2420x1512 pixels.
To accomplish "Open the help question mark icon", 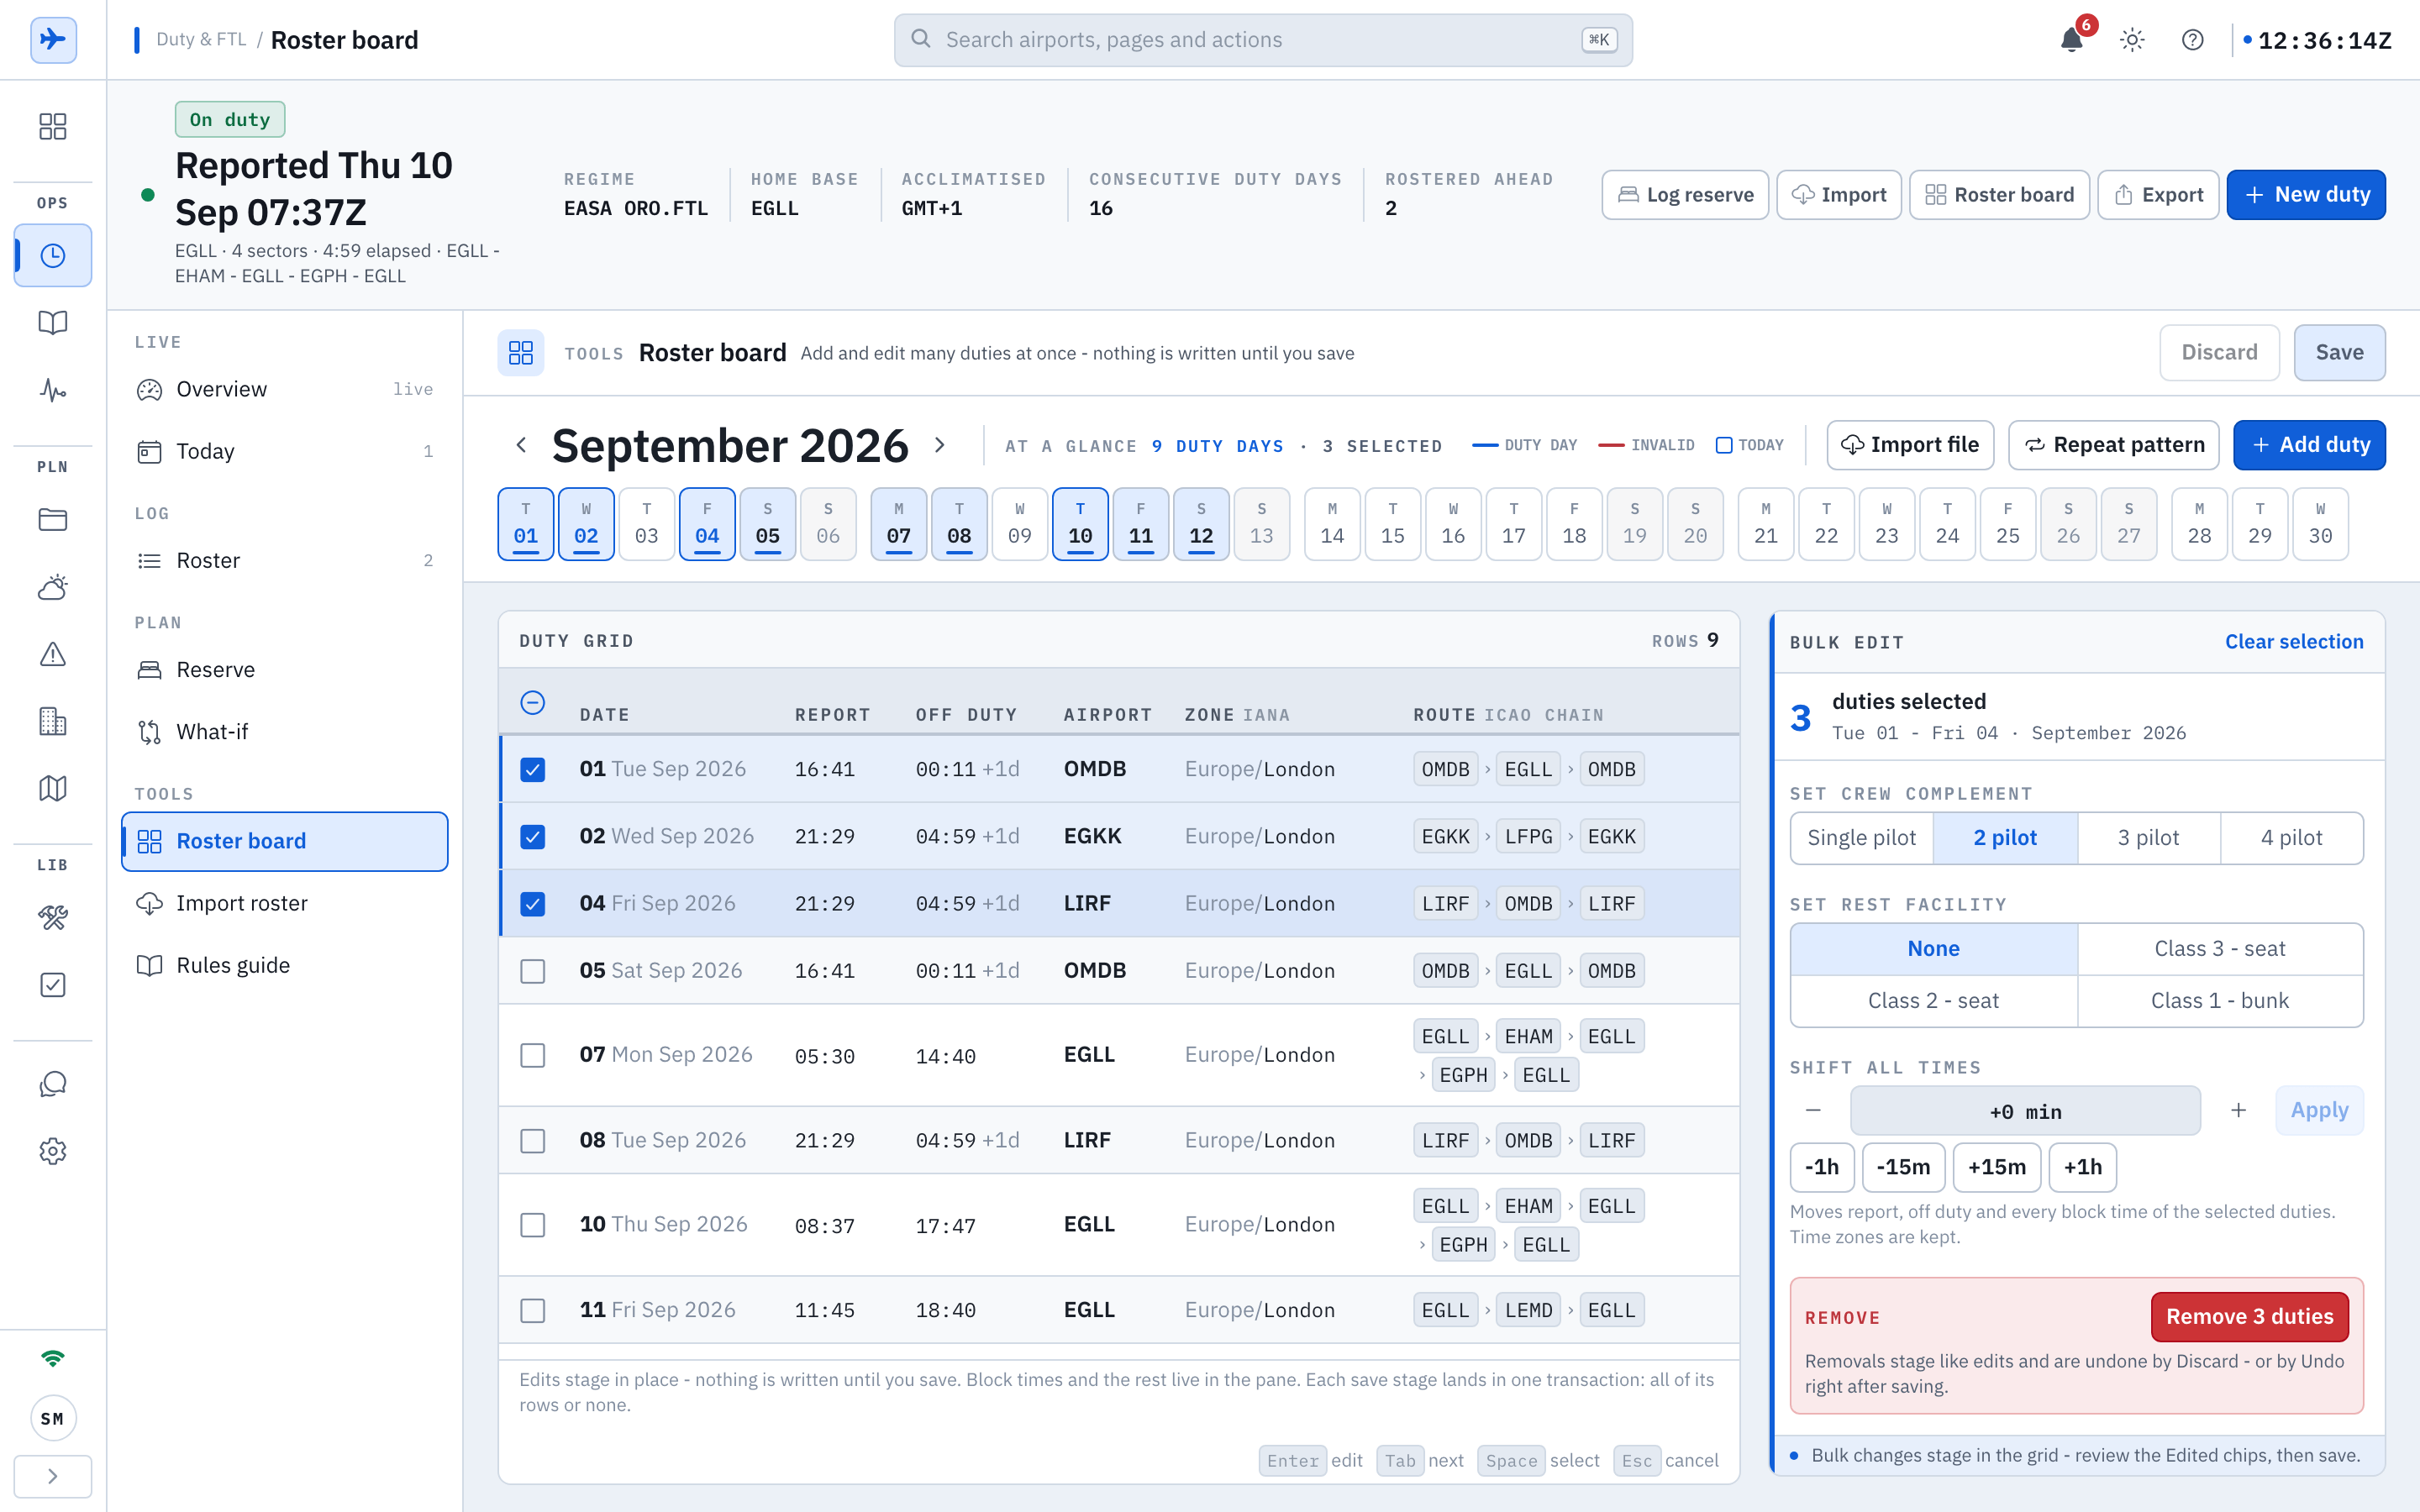I will pyautogui.click(x=2192, y=40).
